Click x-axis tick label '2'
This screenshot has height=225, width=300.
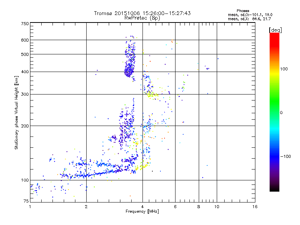coord(86,207)
